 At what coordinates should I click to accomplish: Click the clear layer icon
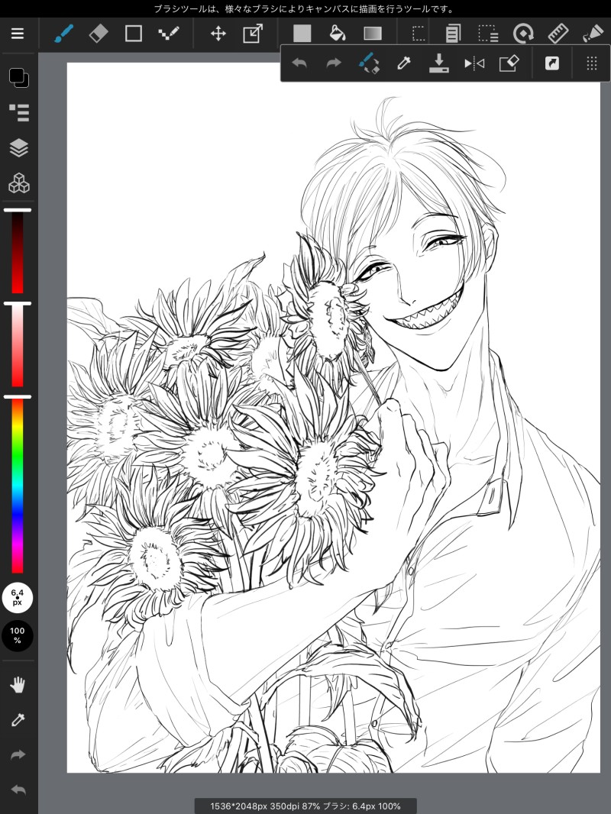tap(509, 63)
